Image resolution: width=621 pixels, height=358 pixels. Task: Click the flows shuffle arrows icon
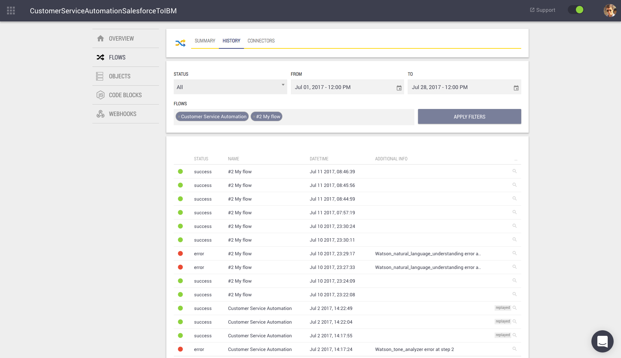tap(180, 43)
